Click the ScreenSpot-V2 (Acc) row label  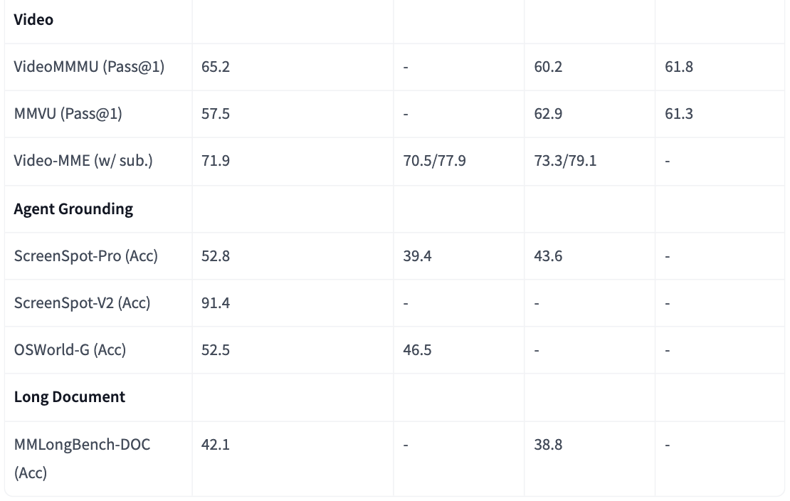pos(83,303)
